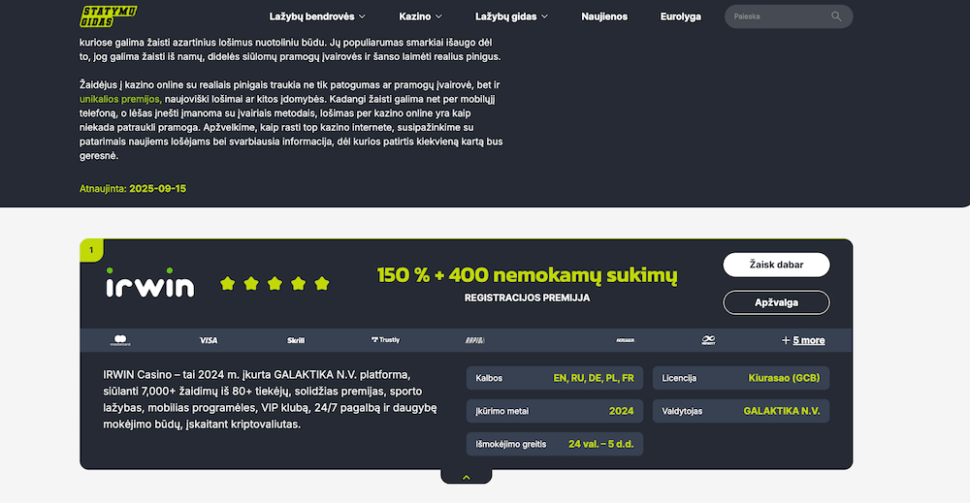
Task: Show 5 more payment methods
Action: (803, 340)
